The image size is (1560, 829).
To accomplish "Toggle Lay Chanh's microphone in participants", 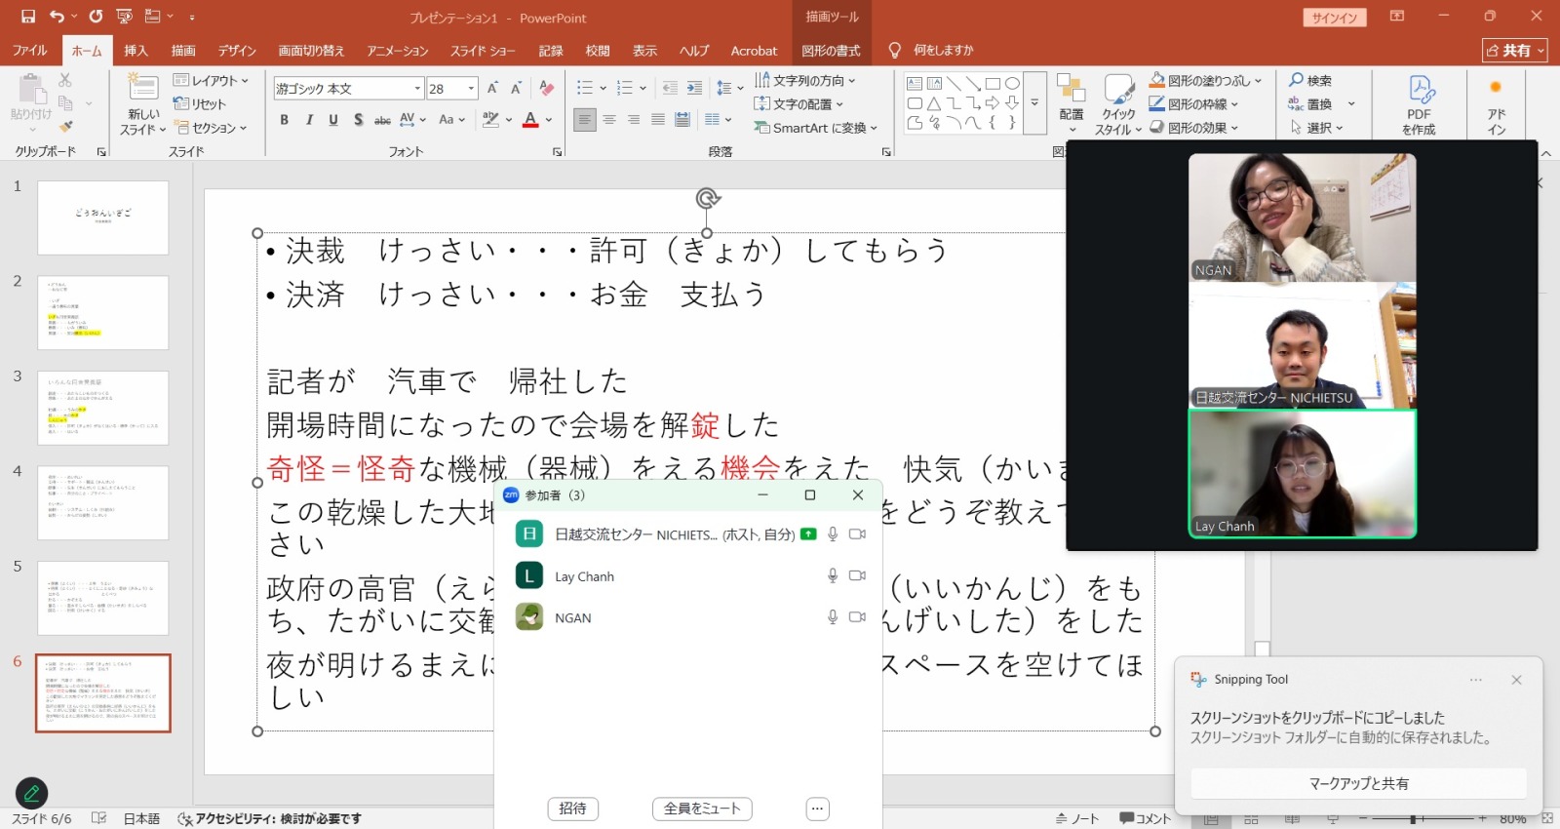I will [833, 575].
